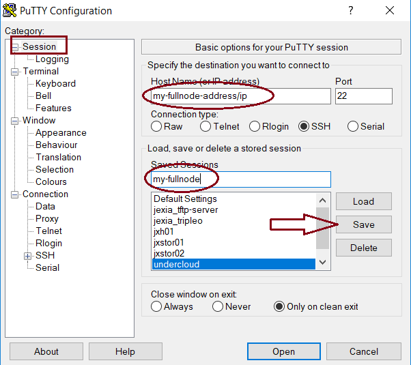Collapse the Session tree node

point(15,47)
